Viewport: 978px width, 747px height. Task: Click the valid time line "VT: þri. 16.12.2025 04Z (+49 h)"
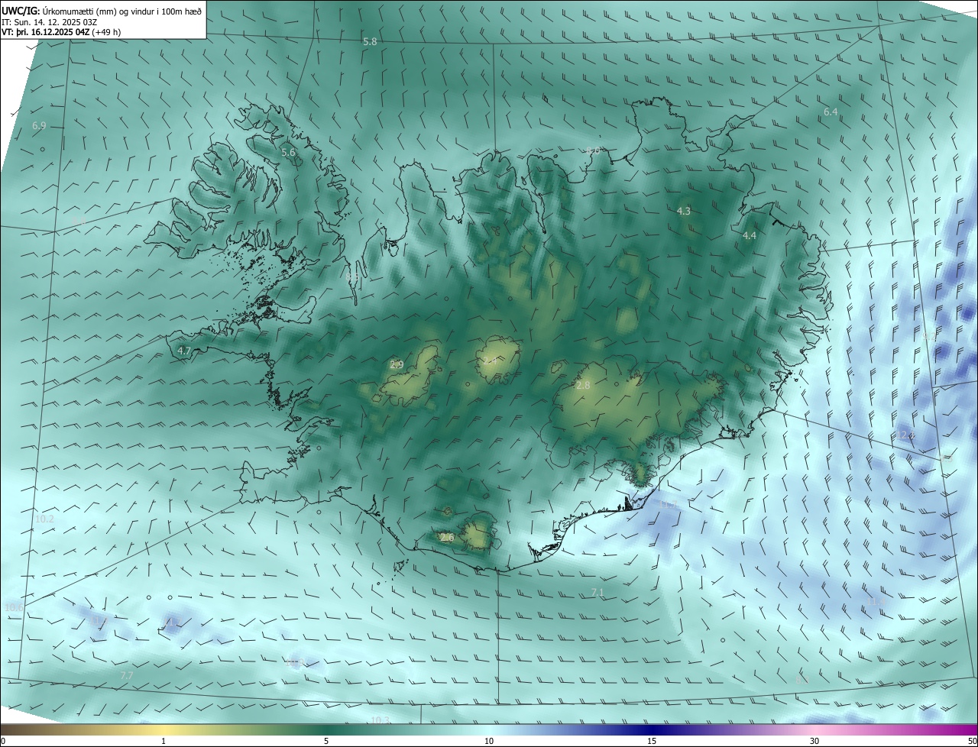[x=61, y=32]
